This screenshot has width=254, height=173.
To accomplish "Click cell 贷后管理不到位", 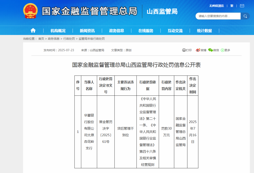I will point(125,132).
